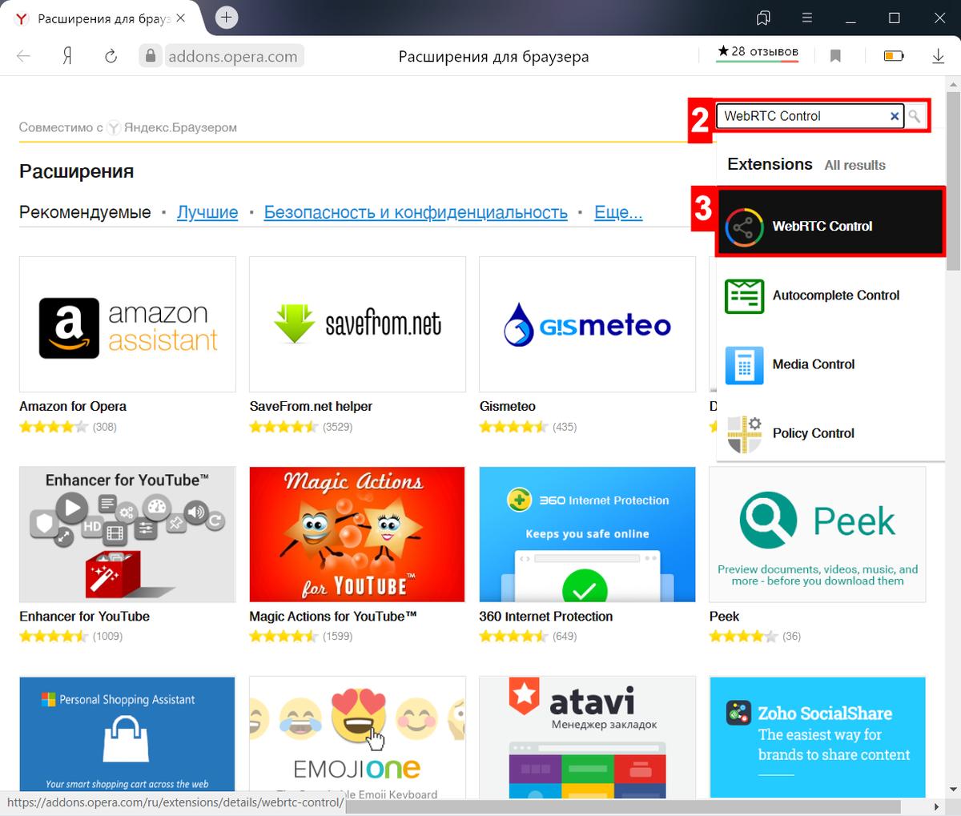
Task: Select the Media Control suggestion
Action: coord(831,364)
